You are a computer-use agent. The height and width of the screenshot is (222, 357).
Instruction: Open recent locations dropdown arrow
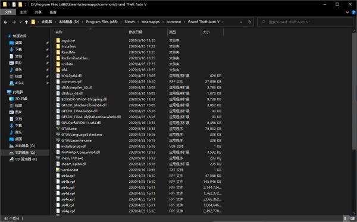click(20, 22)
